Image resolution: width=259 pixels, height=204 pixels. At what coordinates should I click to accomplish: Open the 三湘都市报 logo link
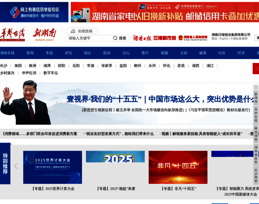pyautogui.click(x=165, y=38)
